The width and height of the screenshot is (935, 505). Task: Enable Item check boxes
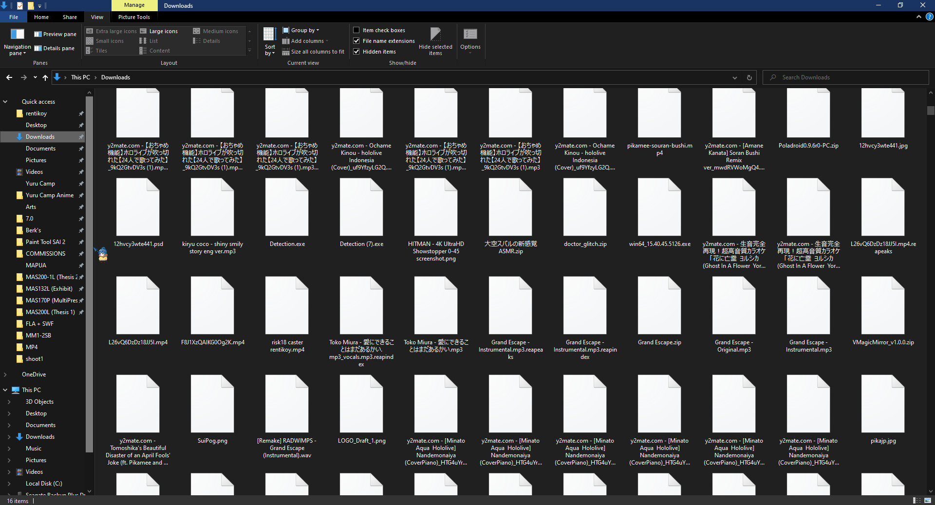[x=357, y=30]
